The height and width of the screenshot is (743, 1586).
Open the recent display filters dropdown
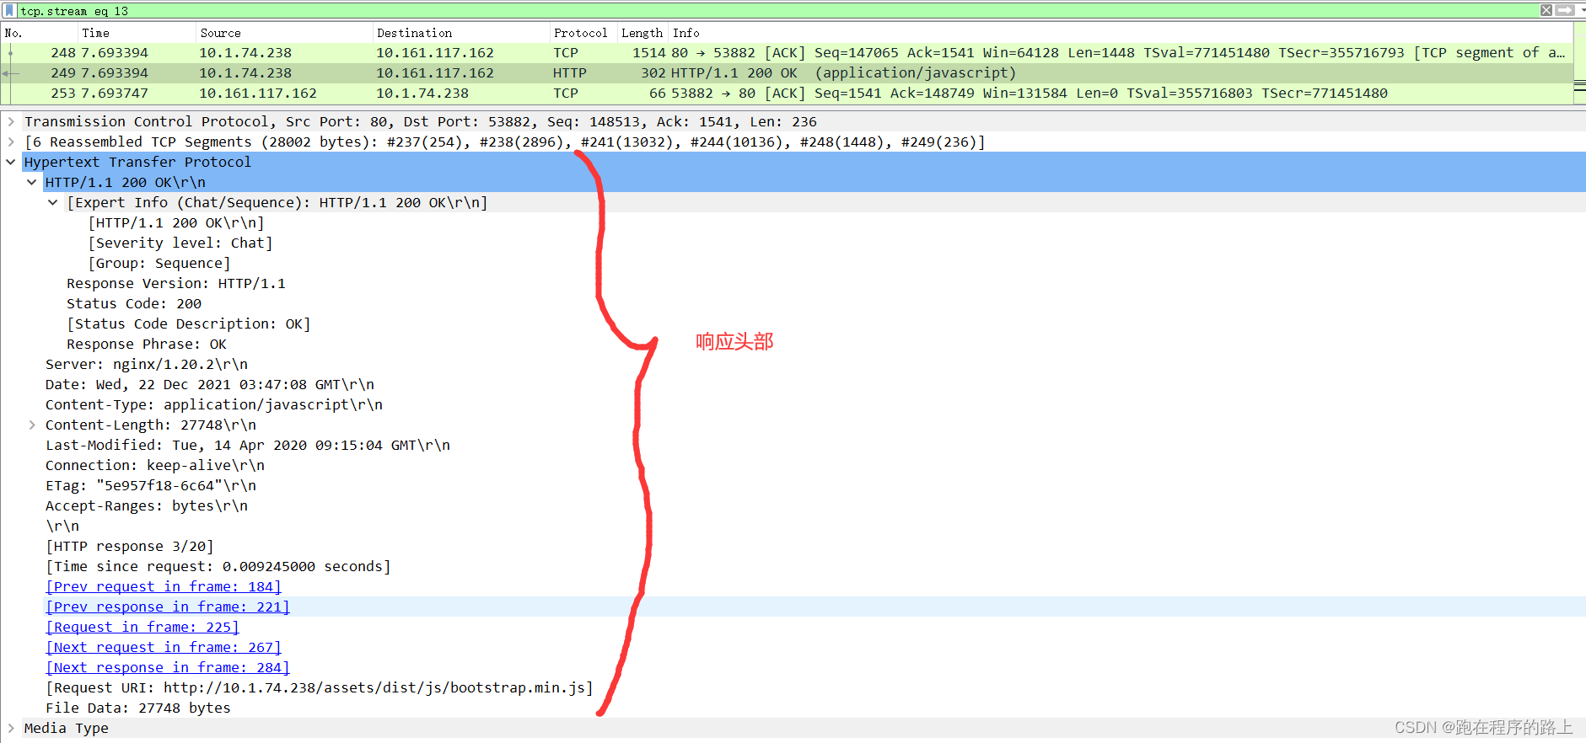tap(1582, 10)
